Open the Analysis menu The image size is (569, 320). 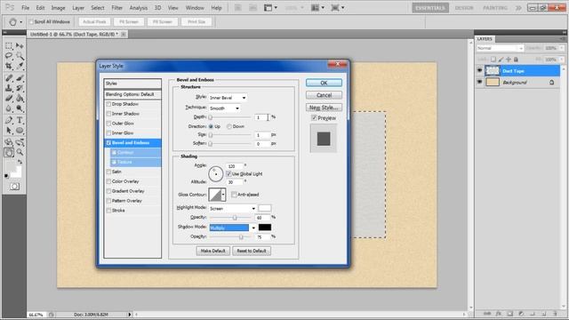coord(139,8)
